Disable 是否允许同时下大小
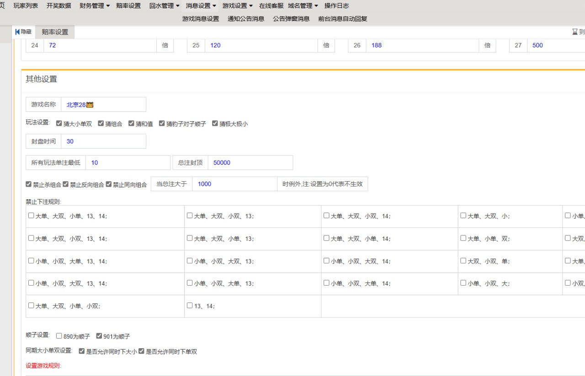Image resolution: width=585 pixels, height=376 pixels. (x=81, y=351)
